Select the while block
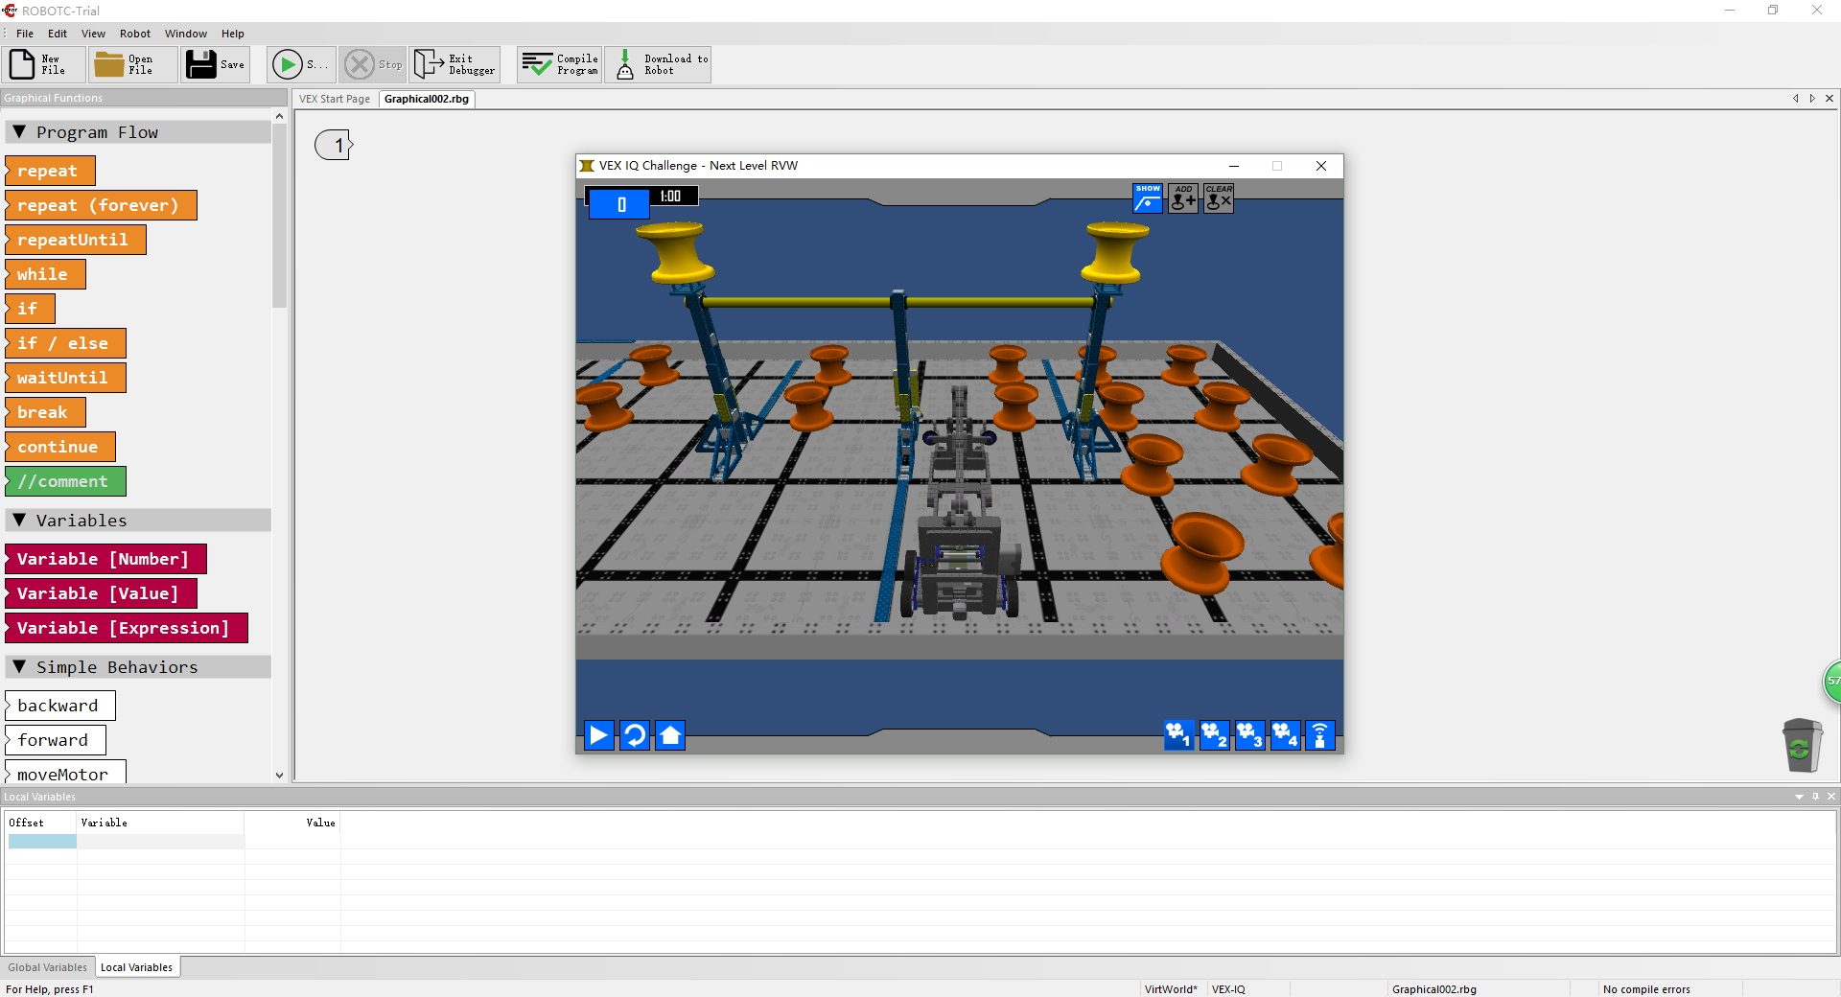The image size is (1841, 997). click(x=45, y=274)
